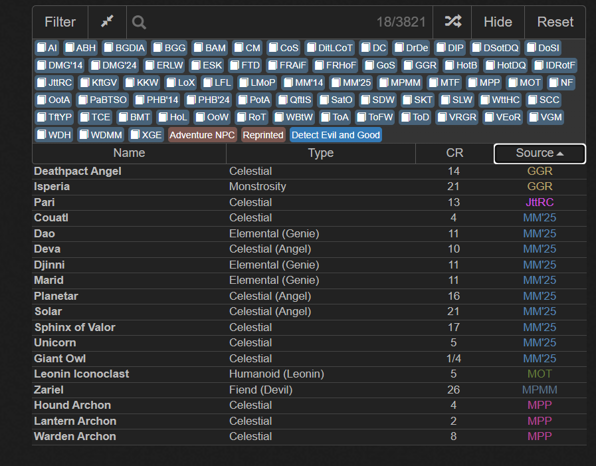Toggle the CoS source filter
Screen dimensions: 596x466
click(284, 48)
